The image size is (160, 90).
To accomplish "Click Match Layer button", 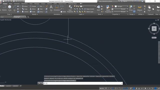I will click(89, 12).
